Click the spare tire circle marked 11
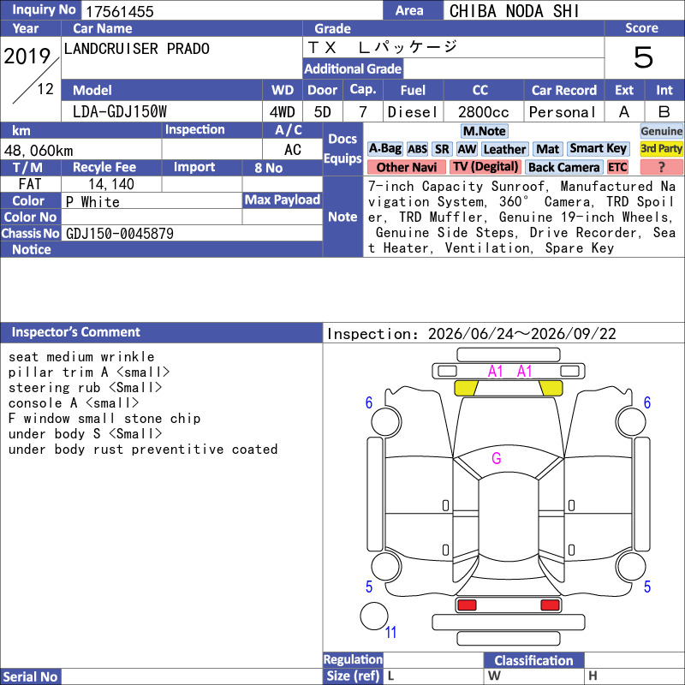685x685 pixels. pos(374,616)
